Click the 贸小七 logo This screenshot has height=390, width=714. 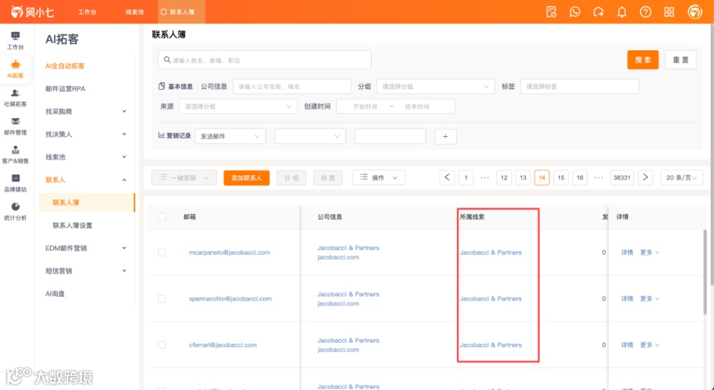32,12
